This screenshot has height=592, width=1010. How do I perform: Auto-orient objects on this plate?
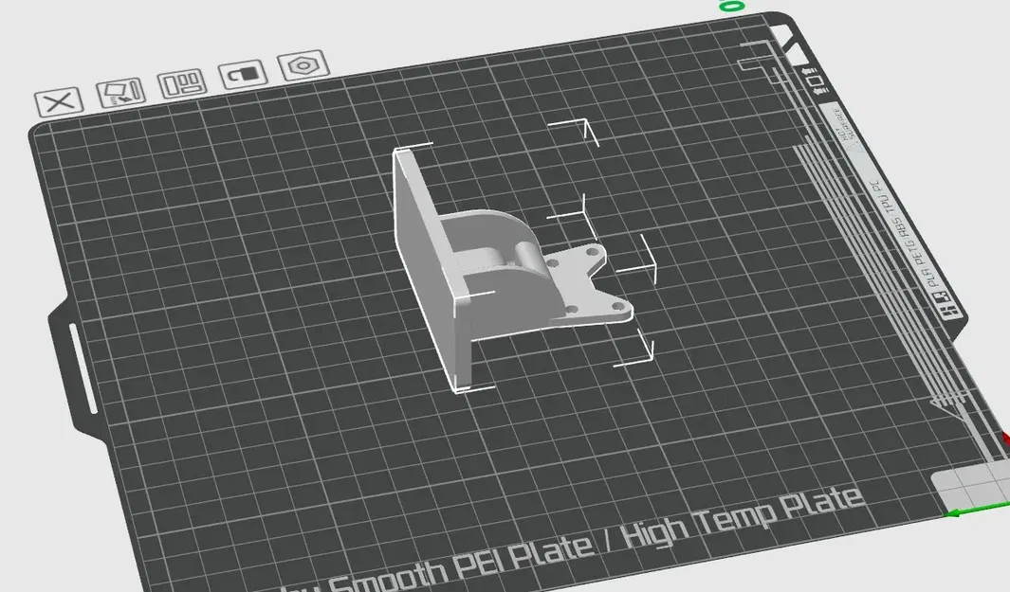(121, 93)
